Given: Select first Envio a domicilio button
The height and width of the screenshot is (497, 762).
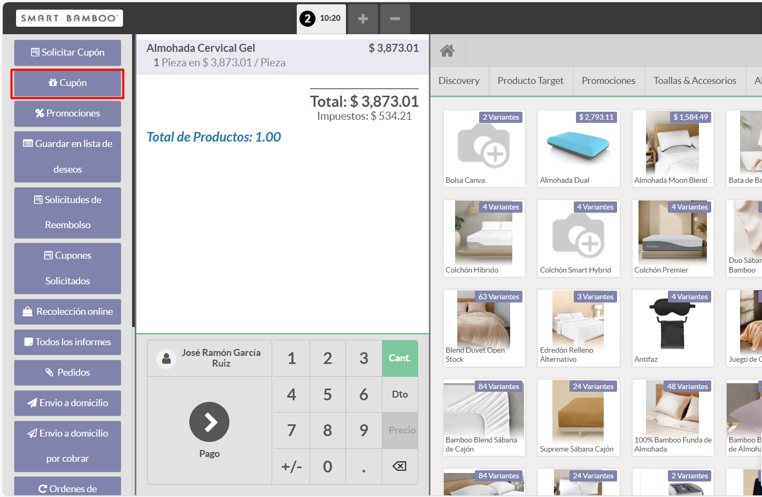Looking at the screenshot, I should [x=67, y=403].
